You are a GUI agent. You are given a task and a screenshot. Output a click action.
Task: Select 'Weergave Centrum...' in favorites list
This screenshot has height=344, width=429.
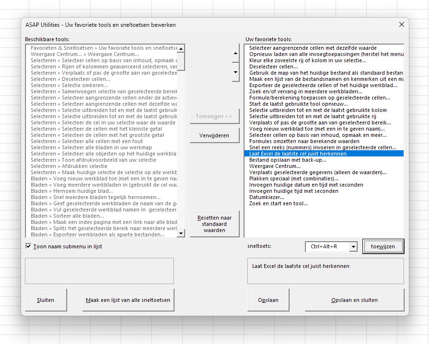coord(324,166)
